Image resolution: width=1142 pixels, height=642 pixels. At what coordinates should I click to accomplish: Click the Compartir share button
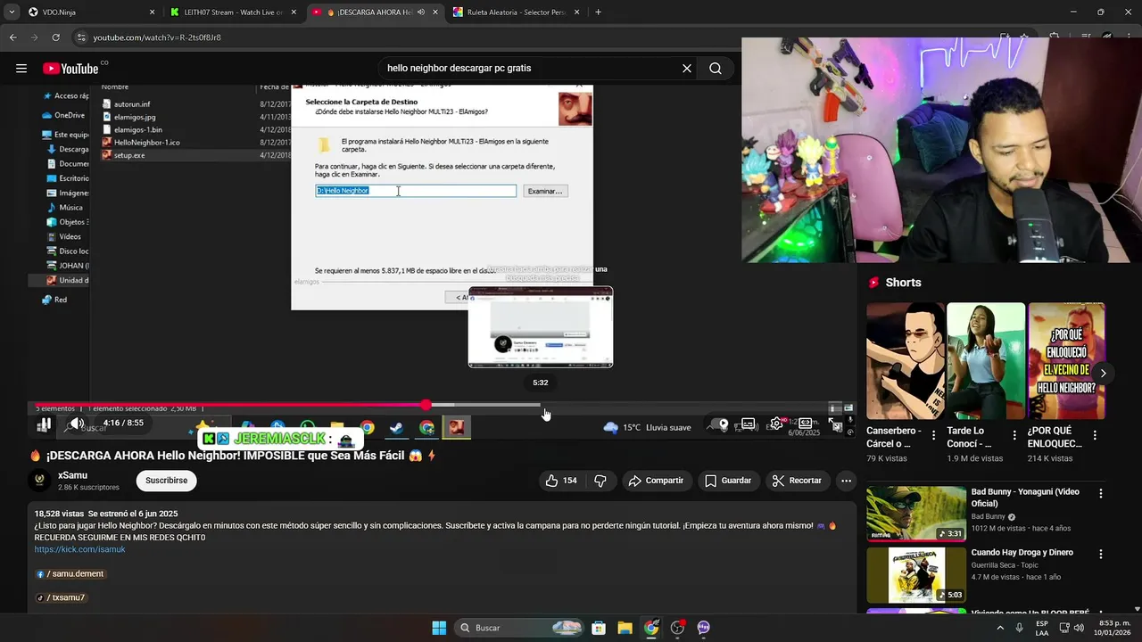656,481
